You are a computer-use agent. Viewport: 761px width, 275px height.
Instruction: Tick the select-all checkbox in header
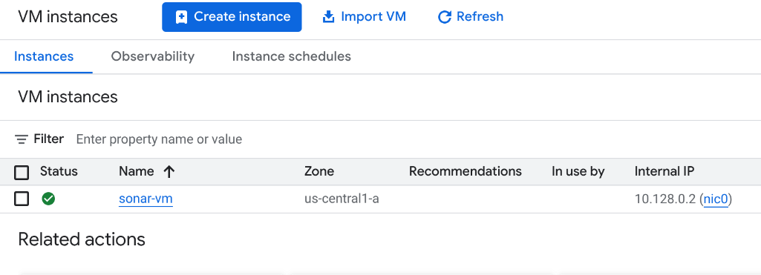point(22,173)
